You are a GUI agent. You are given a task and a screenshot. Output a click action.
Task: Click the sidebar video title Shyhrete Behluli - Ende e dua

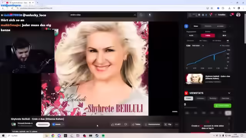(218, 77)
